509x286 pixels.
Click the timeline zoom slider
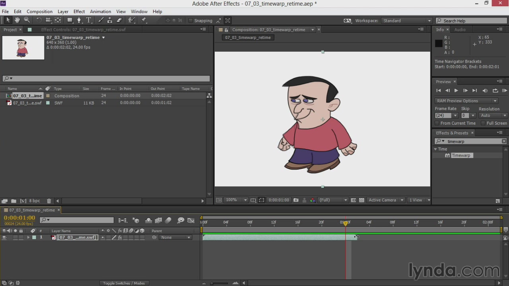[x=220, y=283]
